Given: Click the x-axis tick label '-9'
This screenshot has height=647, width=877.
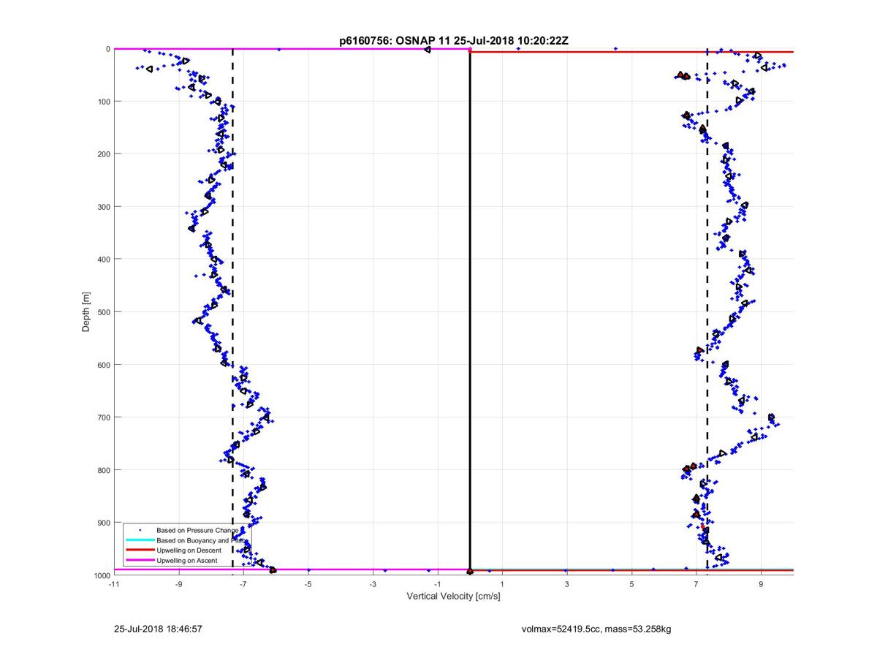Looking at the screenshot, I should point(178,584).
